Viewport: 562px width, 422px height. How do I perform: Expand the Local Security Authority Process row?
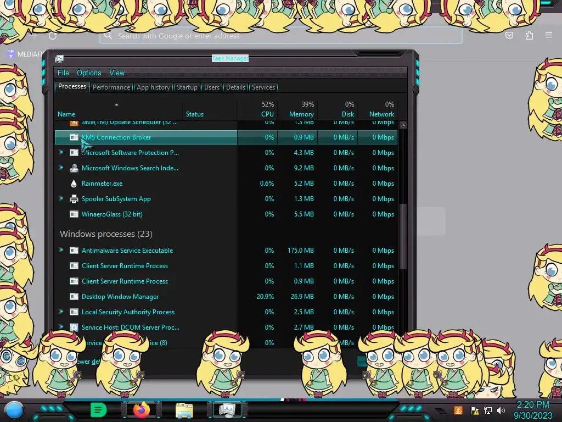coord(61,312)
